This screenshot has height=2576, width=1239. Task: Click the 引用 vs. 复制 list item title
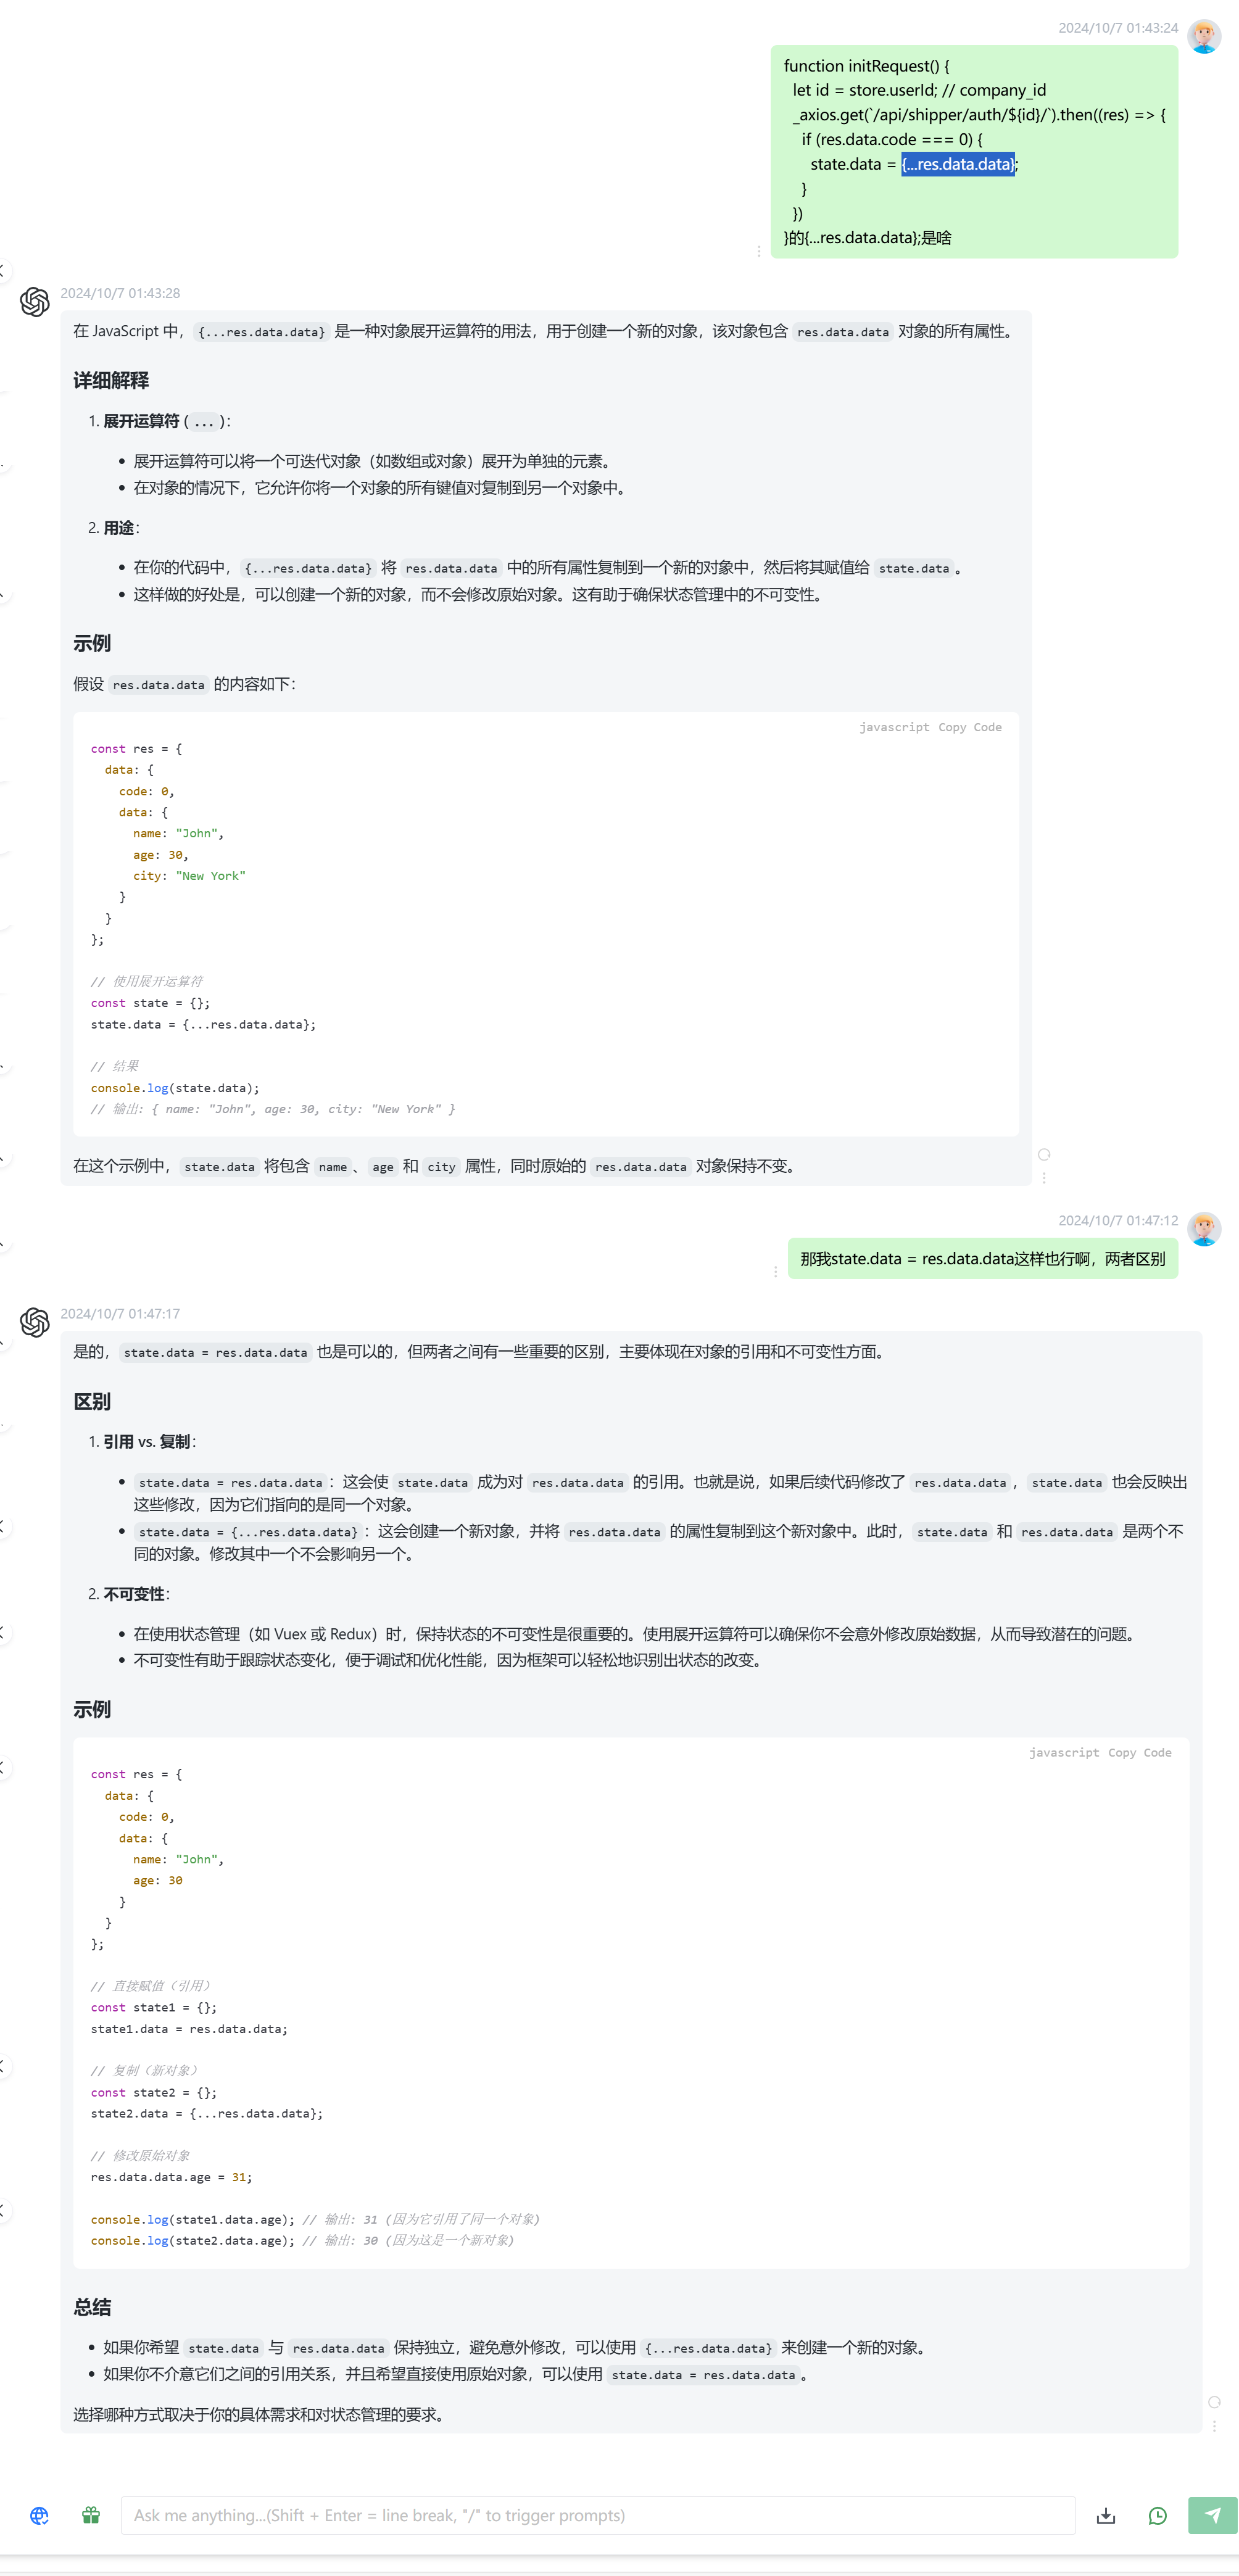(147, 1441)
